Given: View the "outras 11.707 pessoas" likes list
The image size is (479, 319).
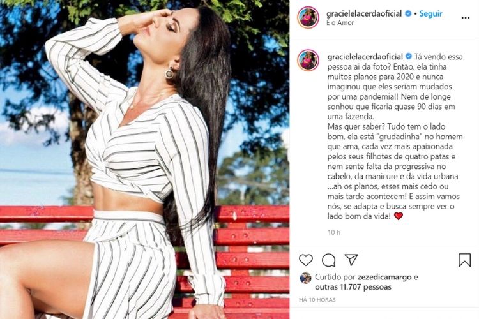Looking at the screenshot, I should tap(353, 287).
